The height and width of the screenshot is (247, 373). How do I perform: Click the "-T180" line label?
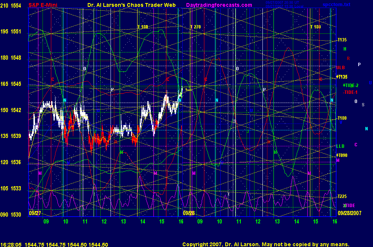tap(341, 118)
